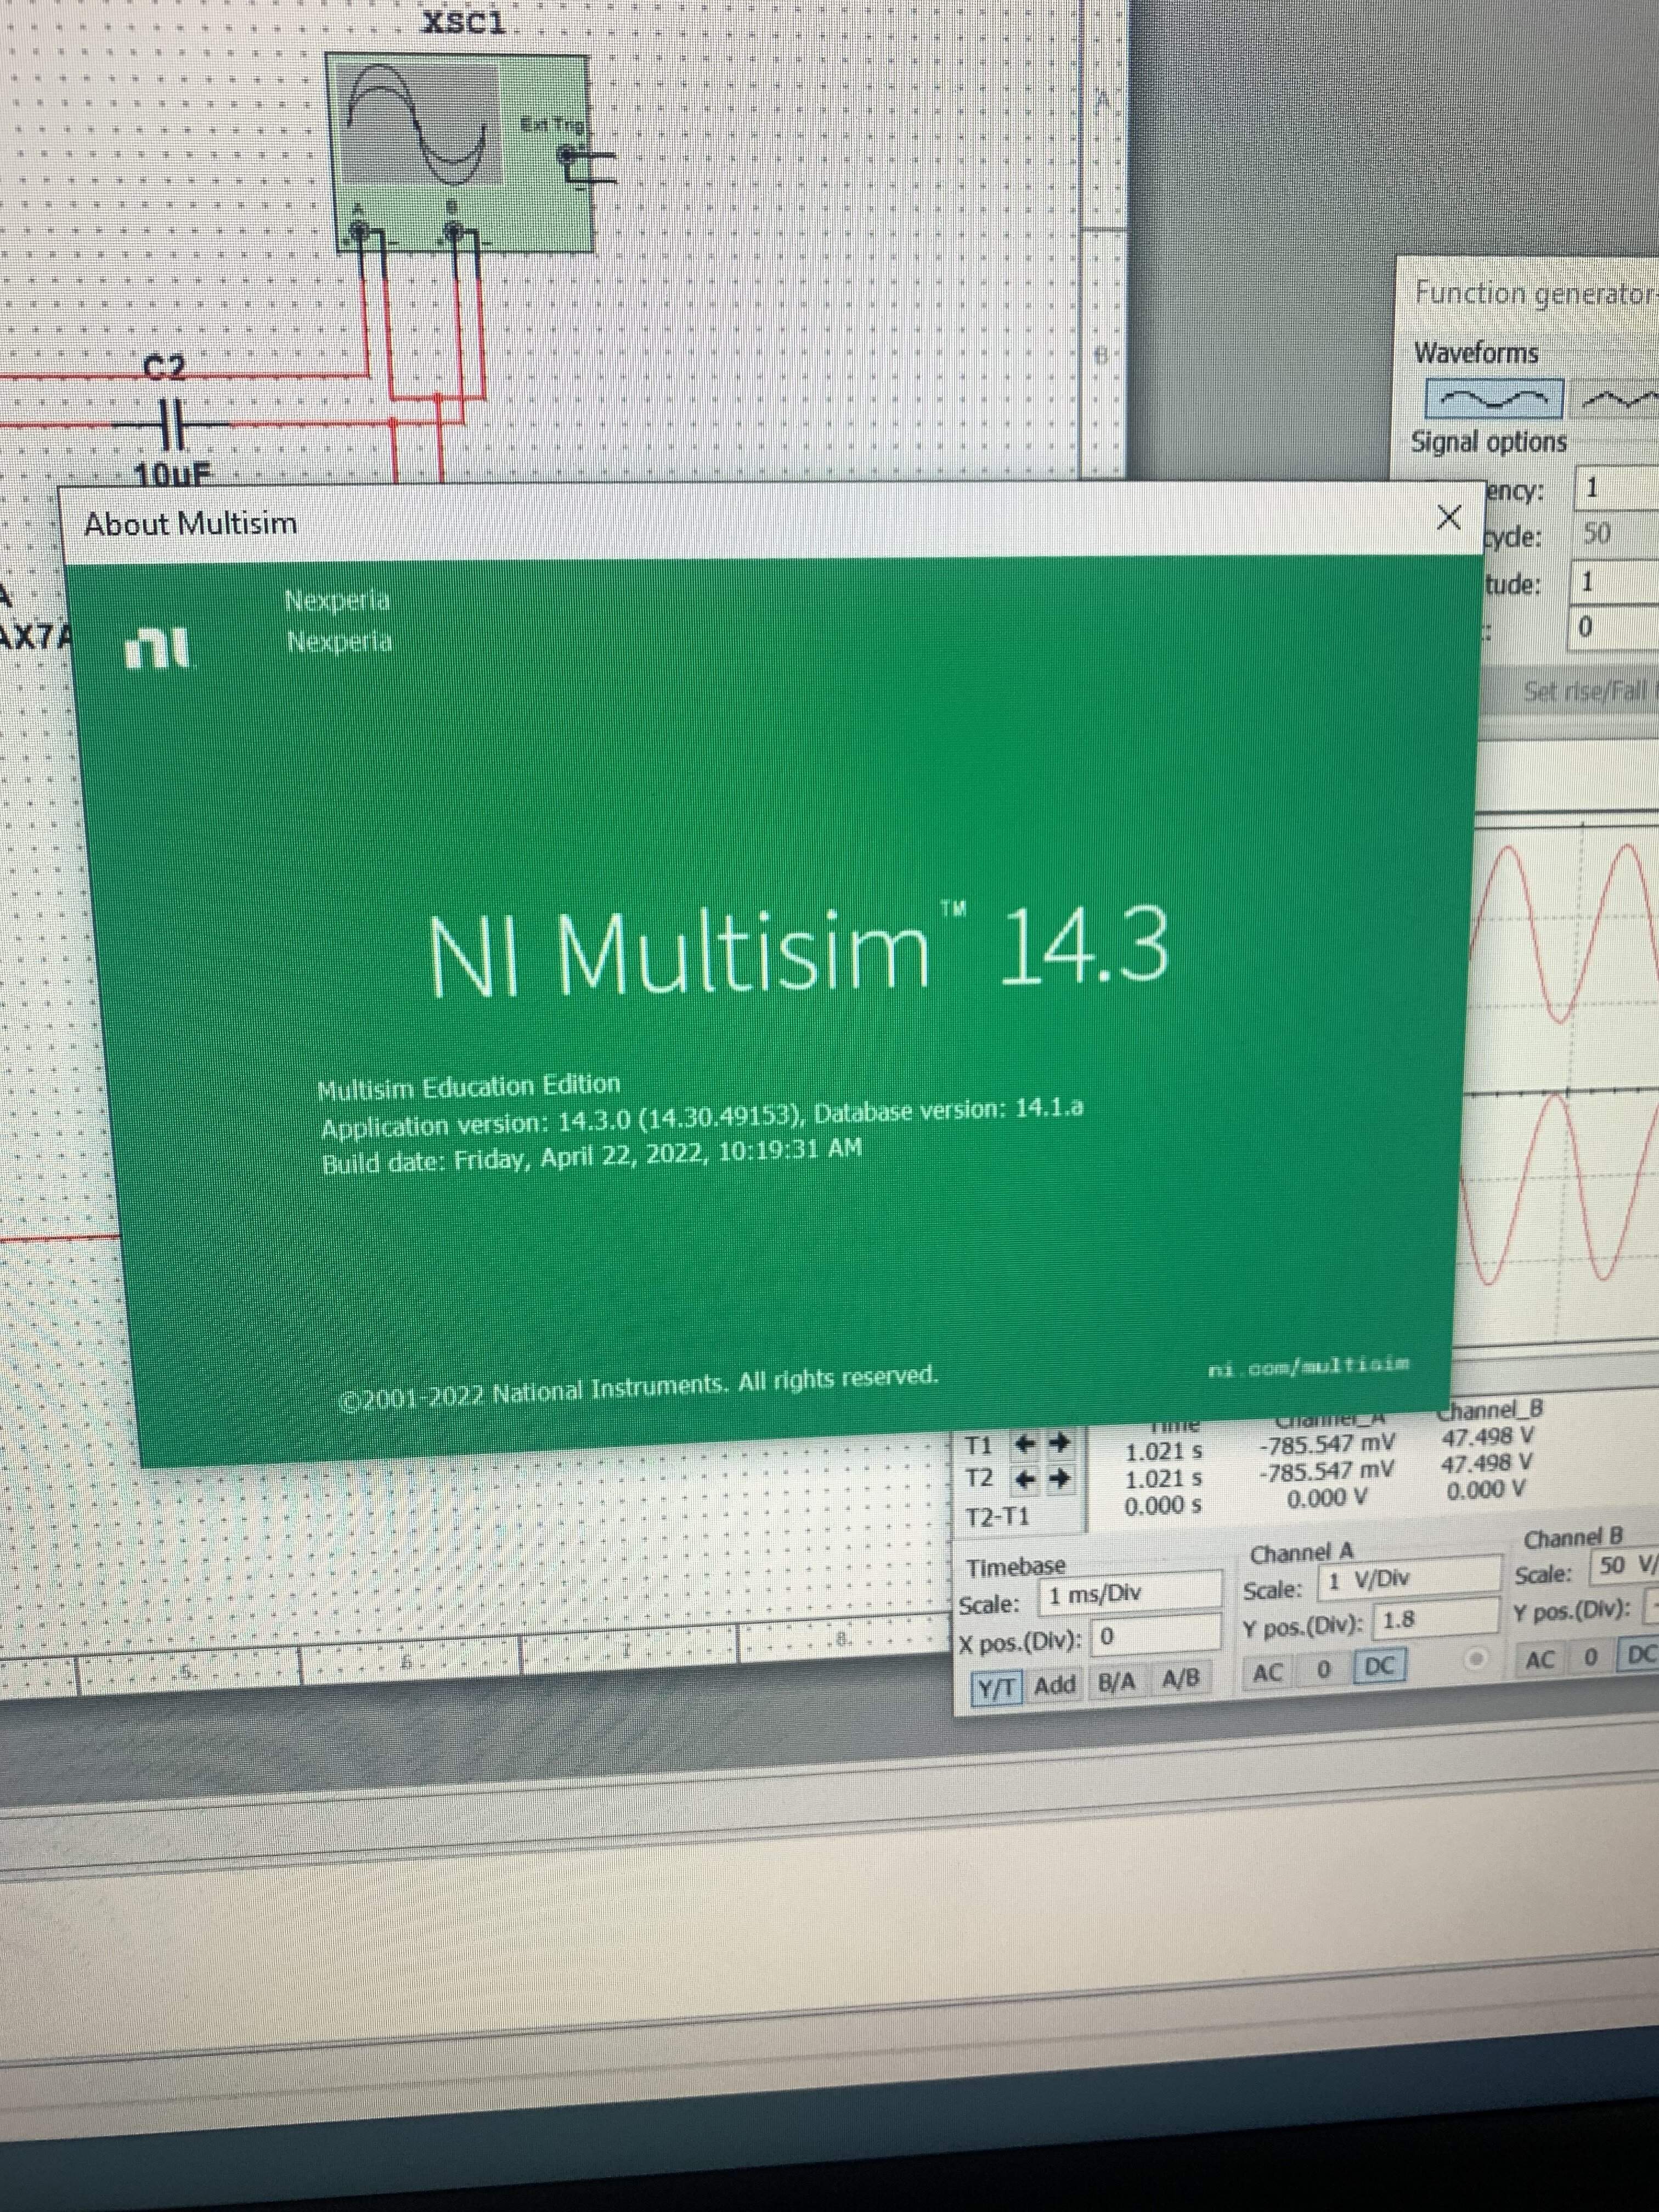This screenshot has height=2212, width=1659.
Task: Choose sine waveform in Function generator
Action: (x=1493, y=399)
